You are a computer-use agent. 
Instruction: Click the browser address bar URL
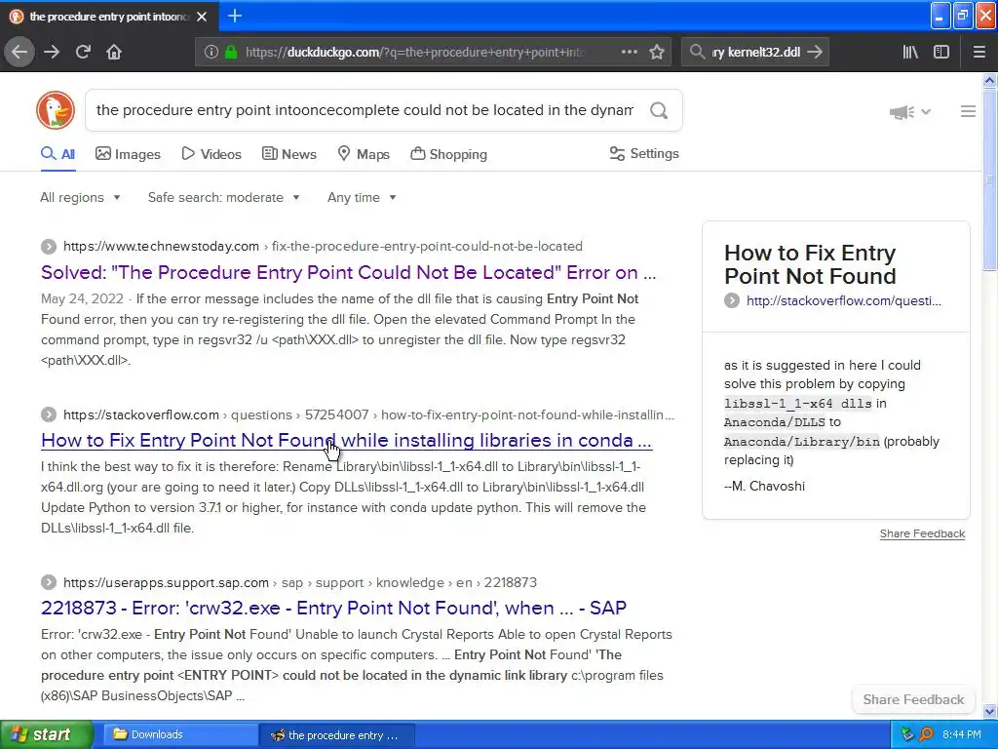coord(415,52)
